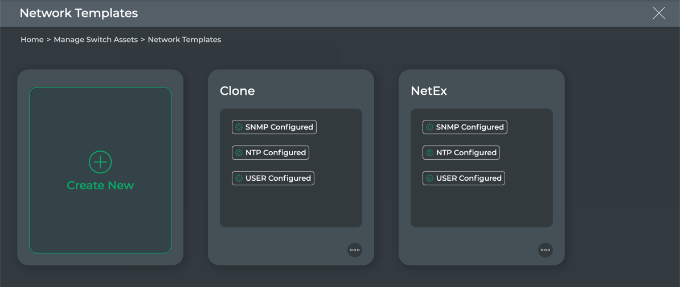Open the Clone template's three-dot options menu
Screen dimensions: 680x287
click(355, 250)
